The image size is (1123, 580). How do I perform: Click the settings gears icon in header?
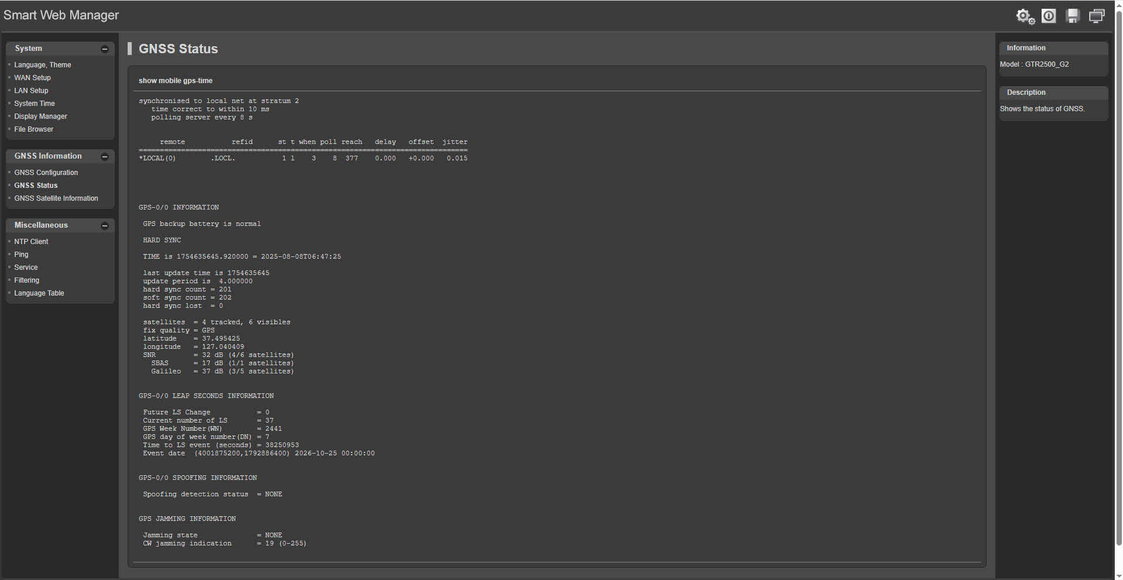1025,16
